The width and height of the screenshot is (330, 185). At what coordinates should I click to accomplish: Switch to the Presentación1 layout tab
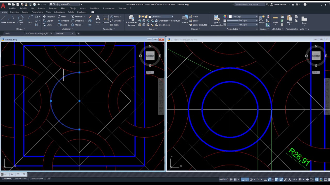tap(21, 179)
